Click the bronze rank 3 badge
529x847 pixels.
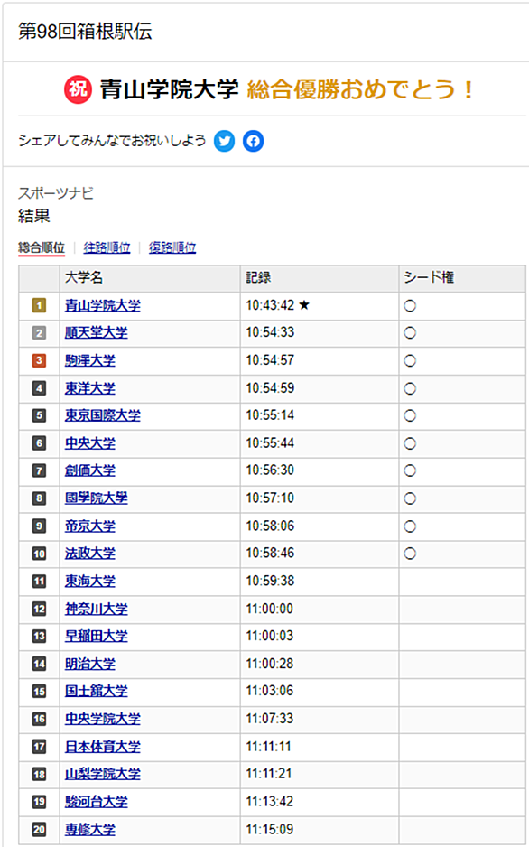tap(40, 360)
